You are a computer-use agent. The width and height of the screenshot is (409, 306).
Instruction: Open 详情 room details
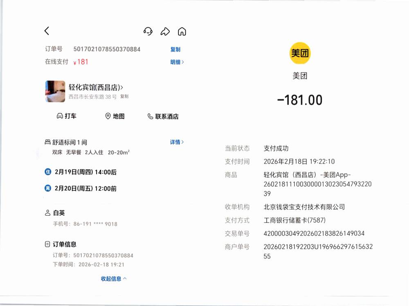click(177, 142)
